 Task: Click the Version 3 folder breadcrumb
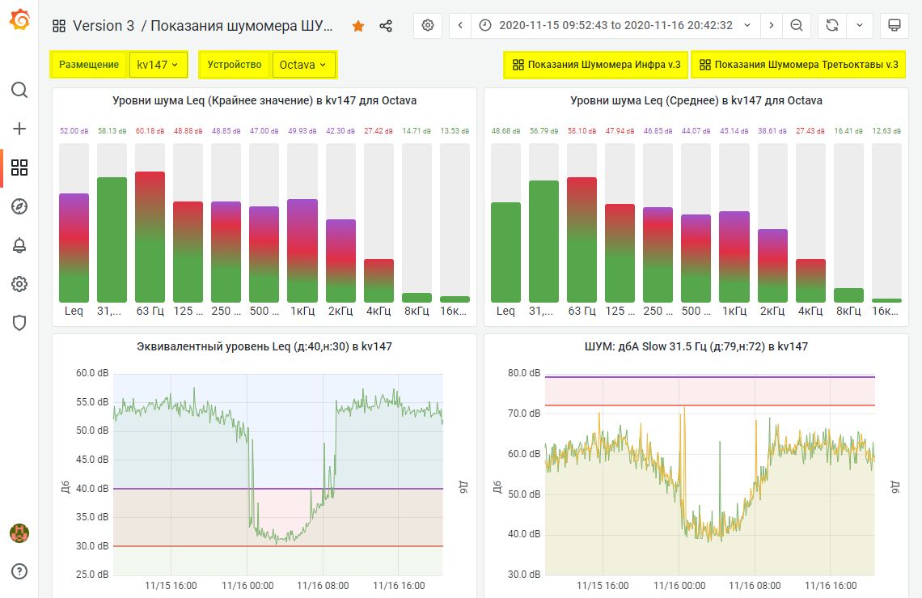pyautogui.click(x=103, y=26)
